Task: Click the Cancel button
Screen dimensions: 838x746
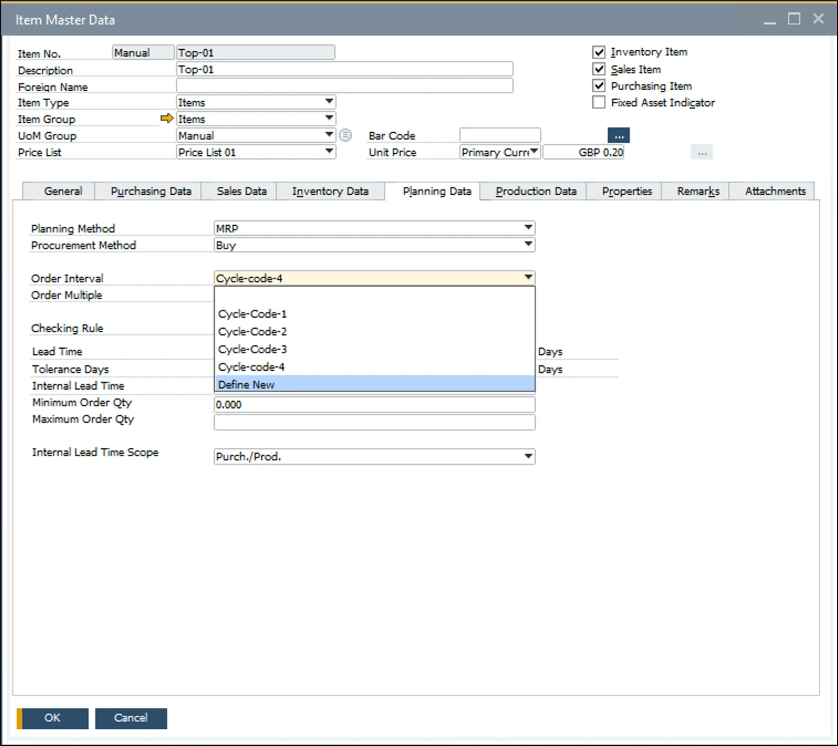Action: click(x=131, y=718)
